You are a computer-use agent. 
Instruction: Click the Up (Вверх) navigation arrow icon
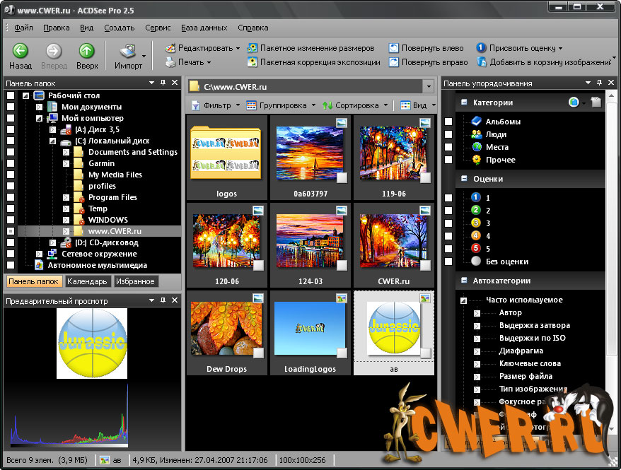click(87, 51)
